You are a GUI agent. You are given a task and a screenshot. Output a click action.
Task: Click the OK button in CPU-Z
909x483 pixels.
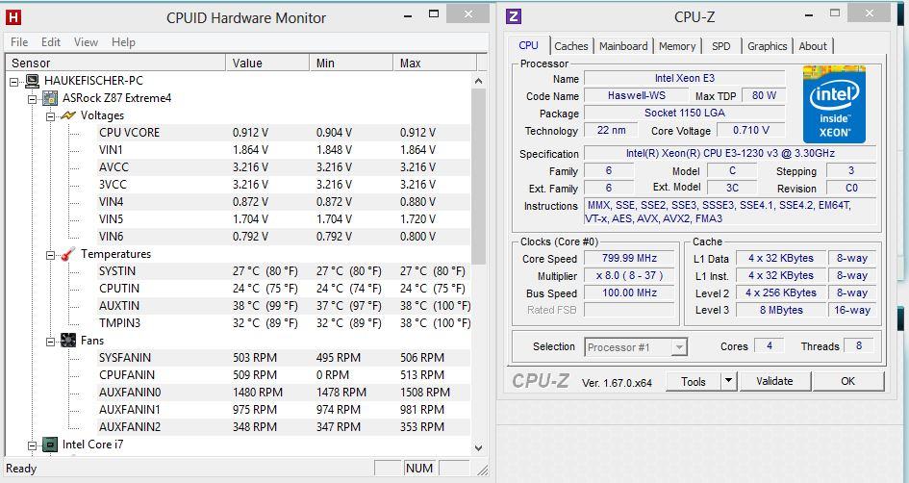tap(848, 381)
